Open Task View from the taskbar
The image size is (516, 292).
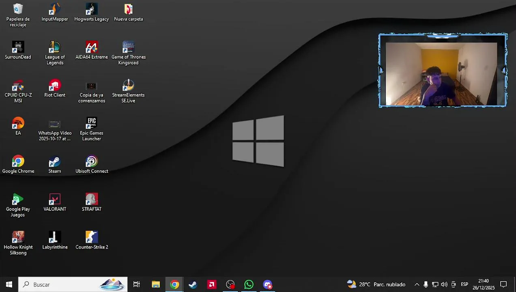[x=137, y=285]
